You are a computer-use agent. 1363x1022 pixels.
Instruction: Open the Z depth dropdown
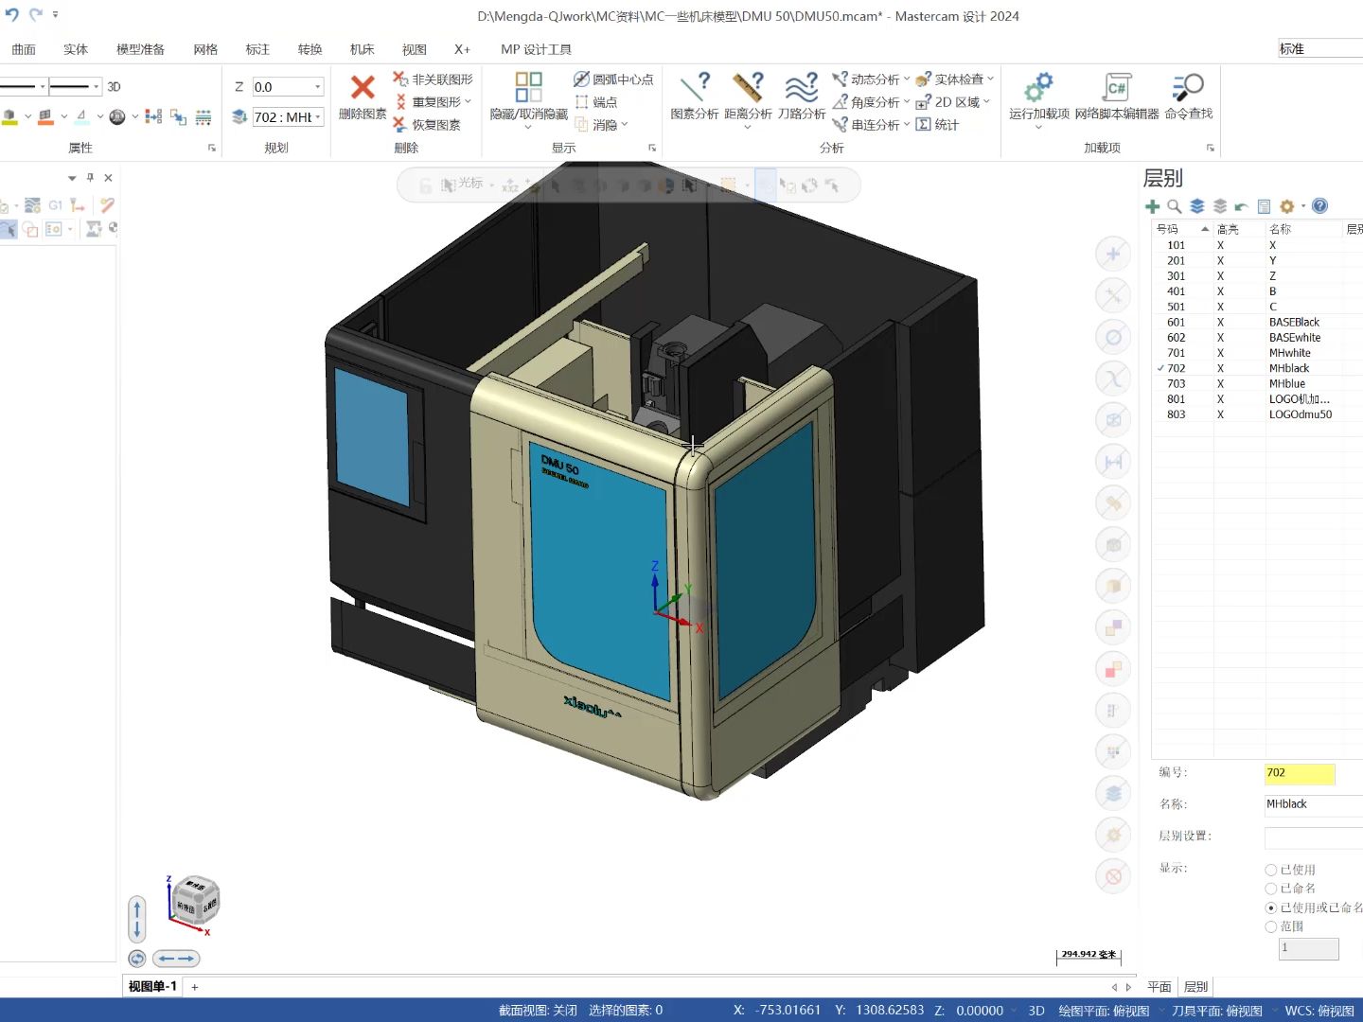click(318, 87)
